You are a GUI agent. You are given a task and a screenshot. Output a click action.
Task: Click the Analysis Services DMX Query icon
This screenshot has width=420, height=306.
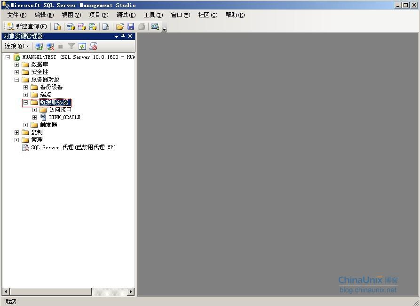pyautogui.click(x=82, y=26)
